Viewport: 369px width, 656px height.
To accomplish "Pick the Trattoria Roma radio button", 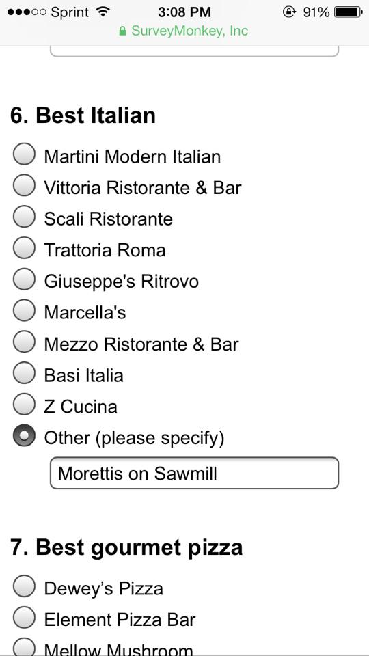I will (x=24, y=248).
